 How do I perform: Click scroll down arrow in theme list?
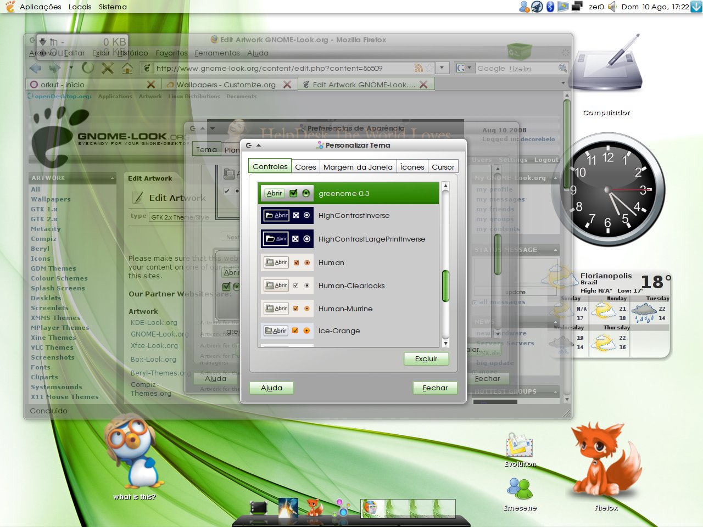click(445, 343)
